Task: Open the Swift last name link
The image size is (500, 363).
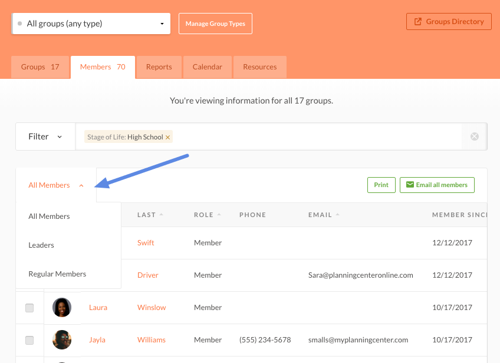Action: [x=146, y=243]
